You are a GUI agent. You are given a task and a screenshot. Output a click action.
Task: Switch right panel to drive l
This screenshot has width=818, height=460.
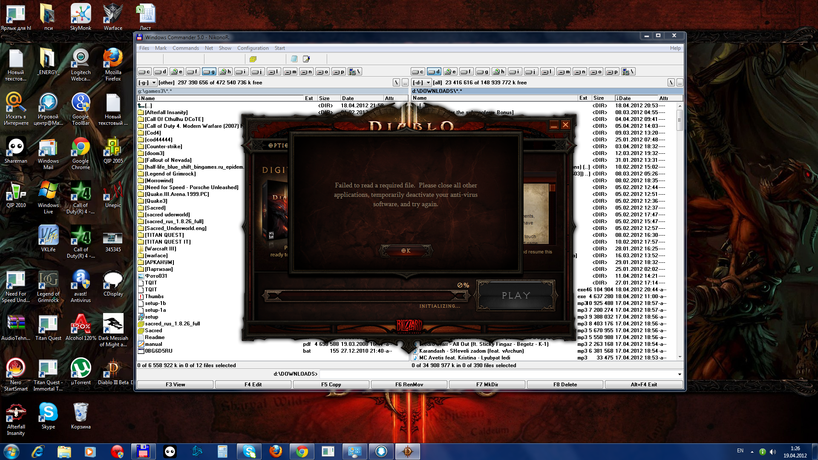(547, 72)
